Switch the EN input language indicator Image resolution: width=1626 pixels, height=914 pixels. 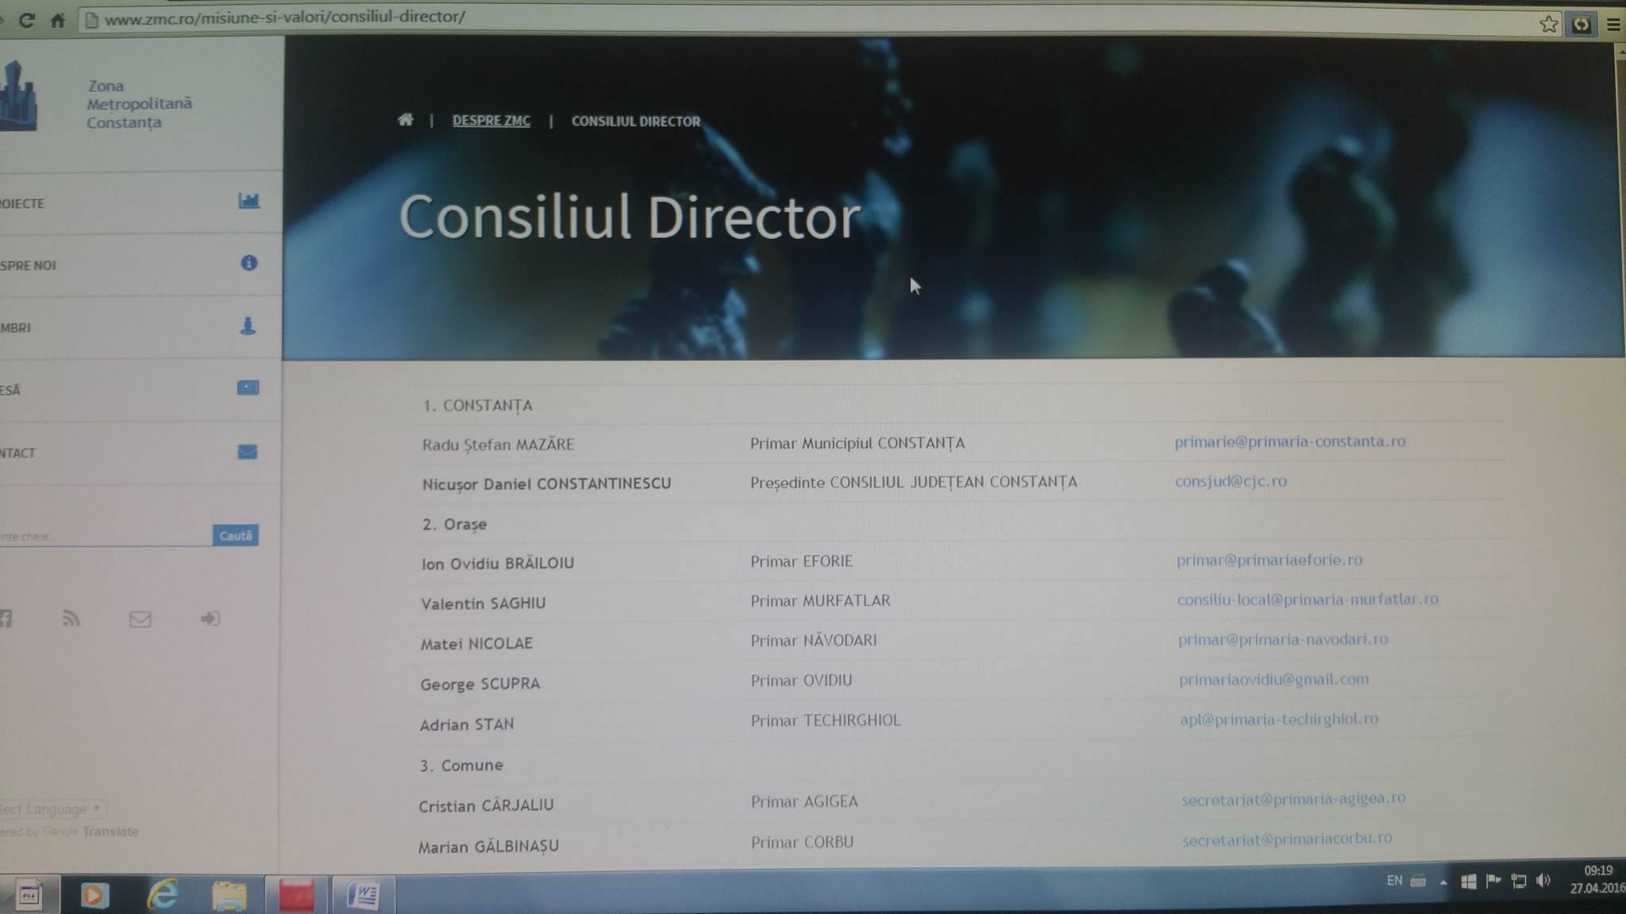(1394, 881)
